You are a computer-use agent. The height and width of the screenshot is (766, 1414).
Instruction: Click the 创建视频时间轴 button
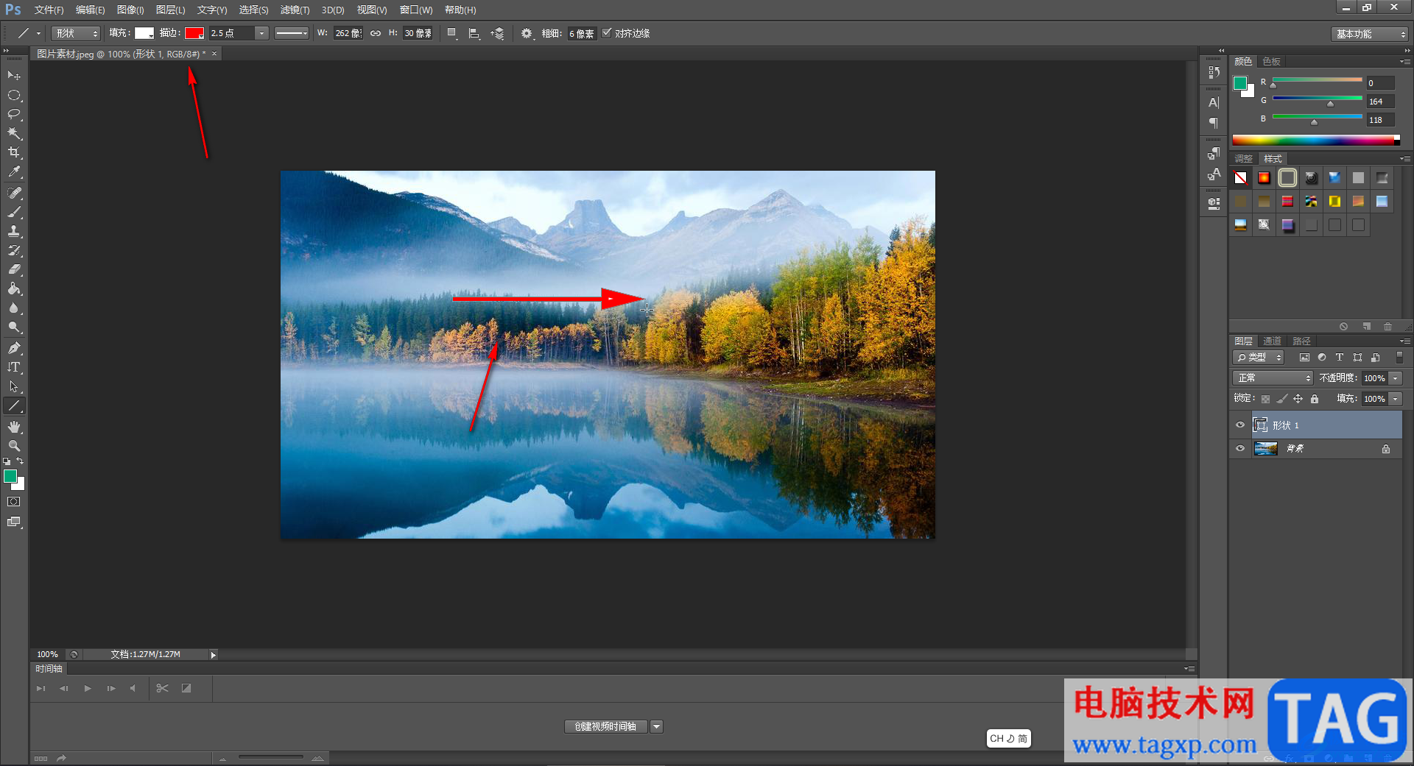pos(605,726)
